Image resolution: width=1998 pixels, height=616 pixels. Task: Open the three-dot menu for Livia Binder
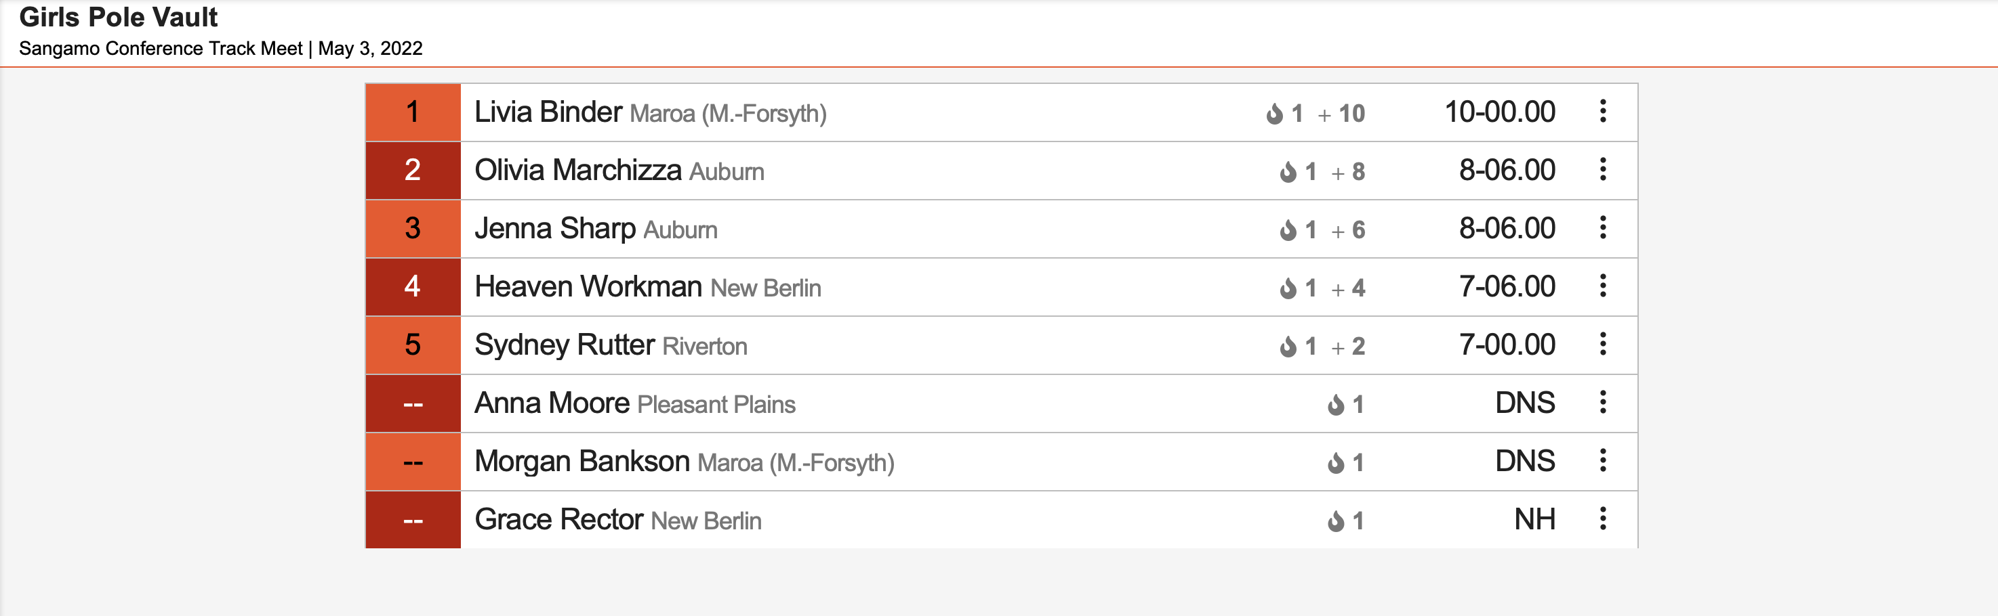click(1602, 112)
